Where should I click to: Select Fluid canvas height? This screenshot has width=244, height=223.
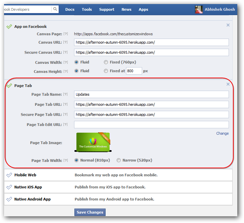pyautogui.click(x=76, y=71)
